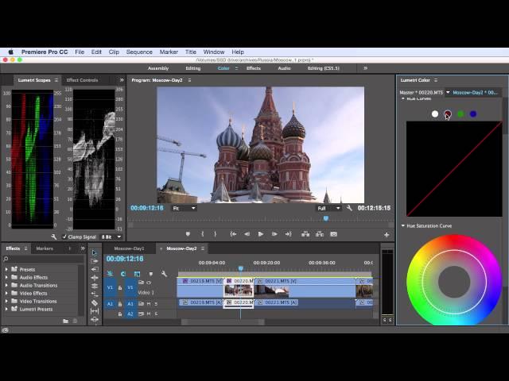Toggle lock on V1 track
This screenshot has width=509, height=381.
[120, 287]
